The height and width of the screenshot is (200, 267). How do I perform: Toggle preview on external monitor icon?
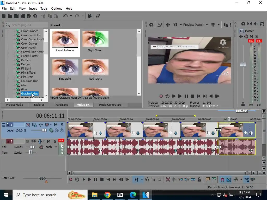pos(160,25)
